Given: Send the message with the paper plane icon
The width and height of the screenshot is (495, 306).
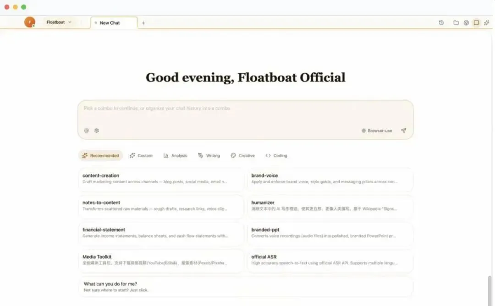Looking at the screenshot, I should coord(403,131).
